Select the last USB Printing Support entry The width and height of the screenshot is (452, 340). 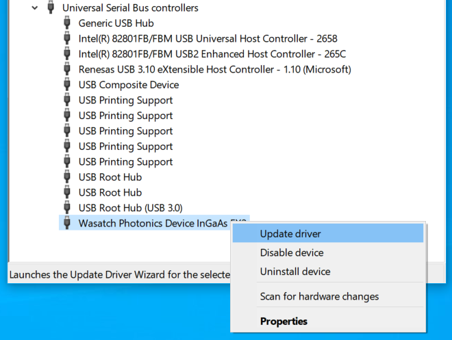tap(125, 161)
